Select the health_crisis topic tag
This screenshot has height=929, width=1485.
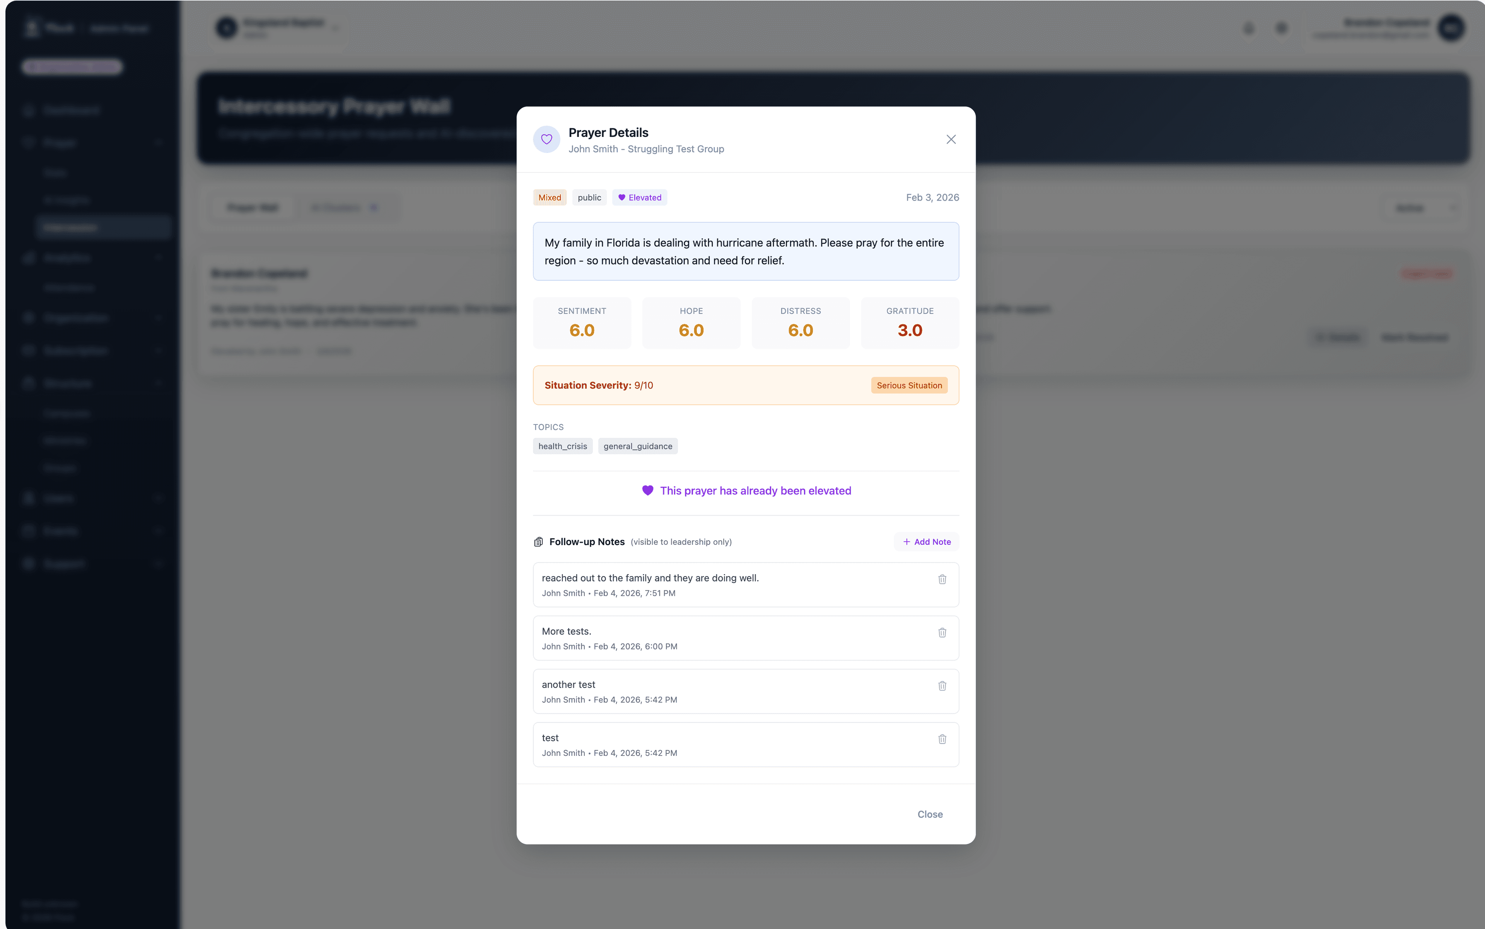click(562, 446)
